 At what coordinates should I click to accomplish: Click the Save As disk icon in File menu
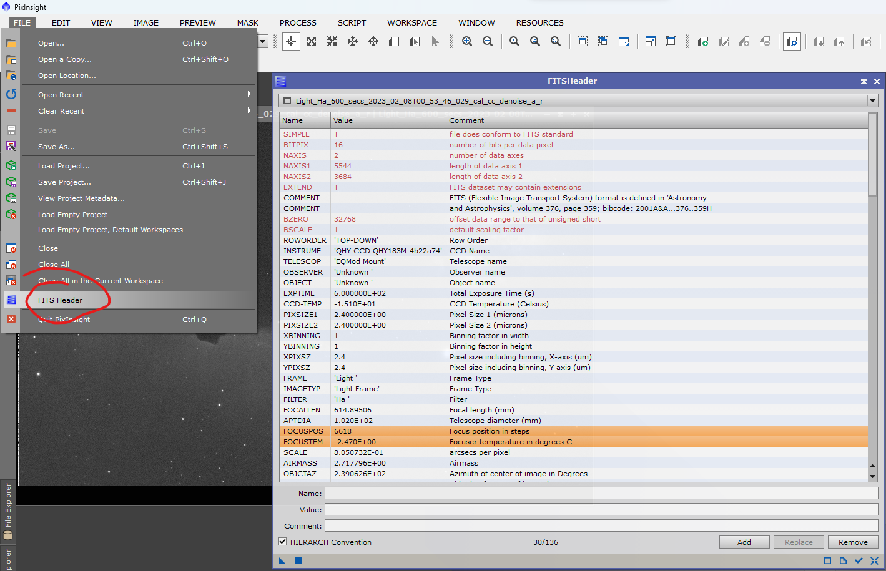11,146
